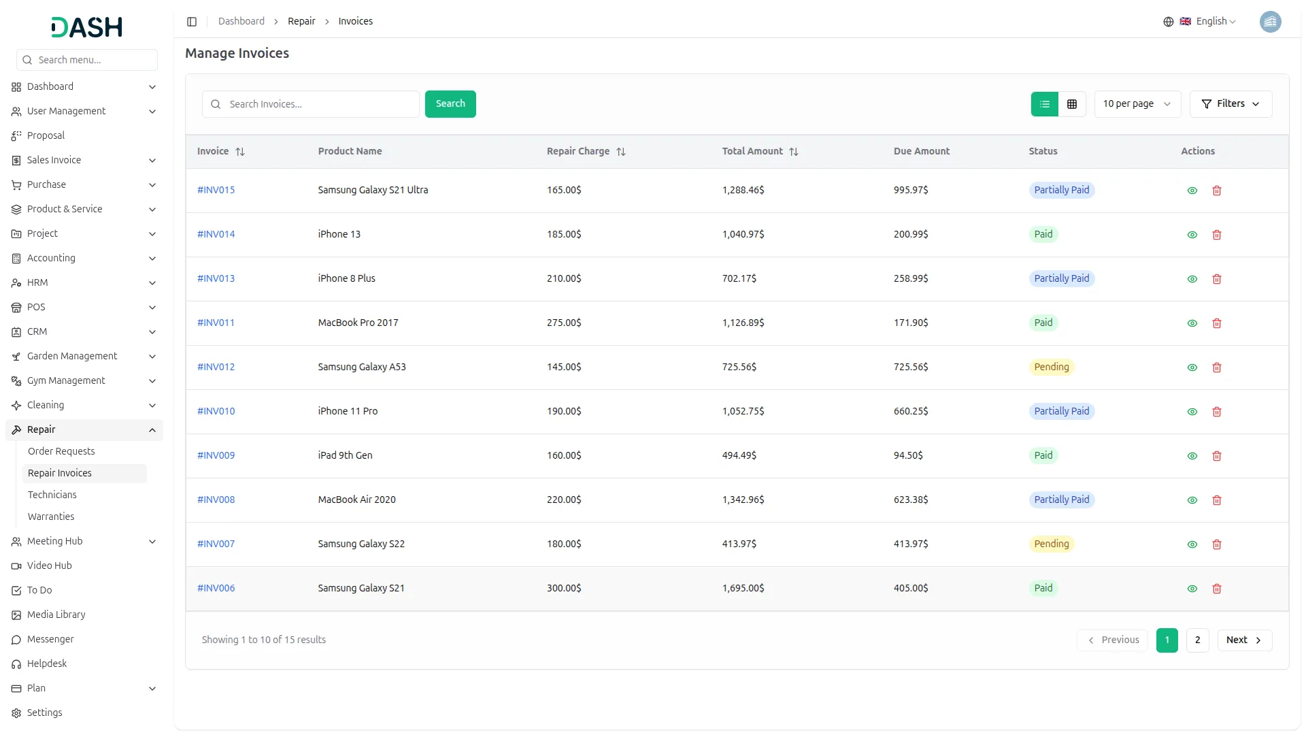Viewport: 1306px width, 735px height.
Task: Expand the Filters dropdown
Action: pyautogui.click(x=1230, y=104)
